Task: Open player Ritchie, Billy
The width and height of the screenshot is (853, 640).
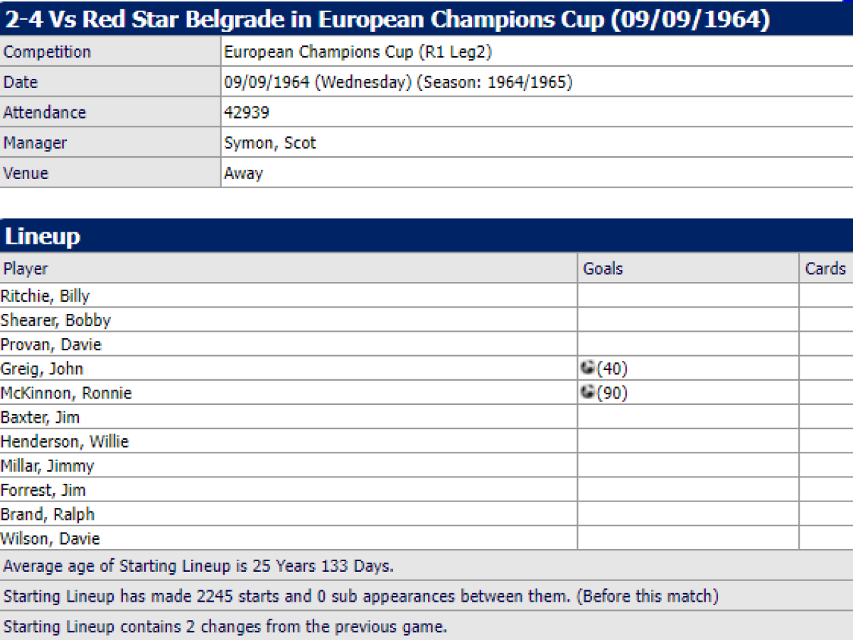Action: [45, 296]
